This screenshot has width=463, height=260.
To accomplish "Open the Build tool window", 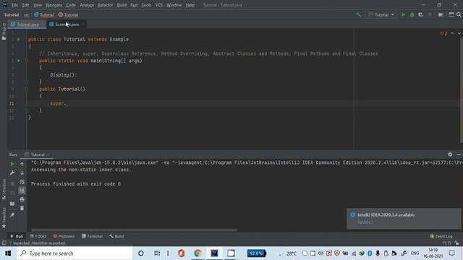I will (x=116, y=236).
